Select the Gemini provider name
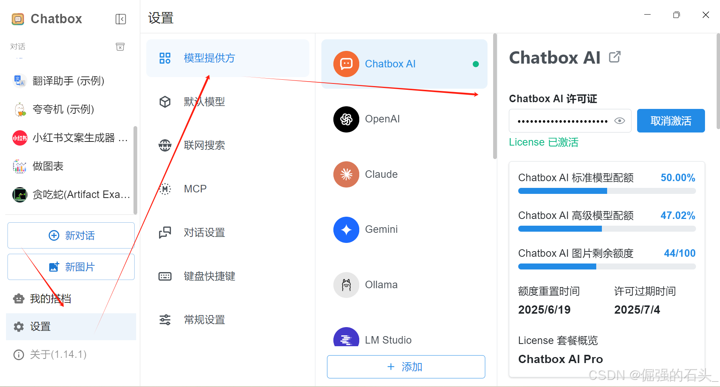Screen dimensions: 720x387 [381, 229]
